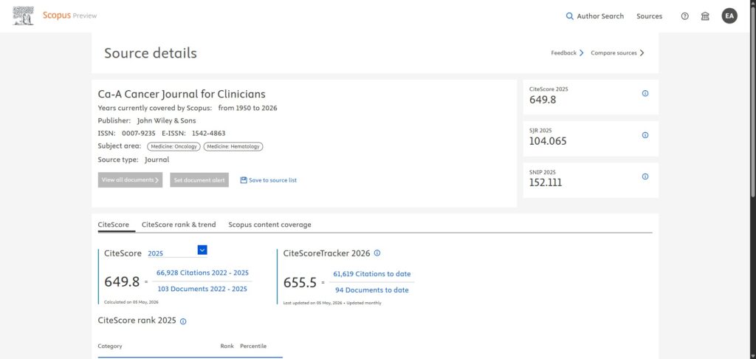Image resolution: width=756 pixels, height=359 pixels.
Task: Click the SNIP value 152.111
Action: point(546,183)
